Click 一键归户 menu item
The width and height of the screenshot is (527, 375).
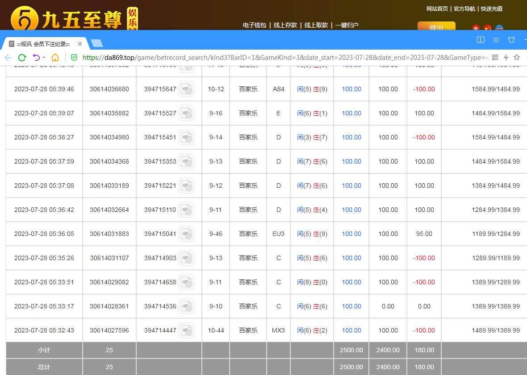tap(347, 25)
